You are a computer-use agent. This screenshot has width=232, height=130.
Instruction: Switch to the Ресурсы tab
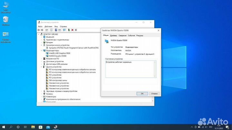point(140,36)
